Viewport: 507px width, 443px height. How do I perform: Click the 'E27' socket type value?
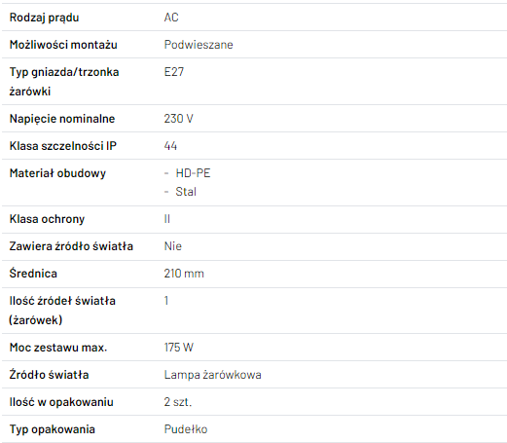(x=174, y=72)
